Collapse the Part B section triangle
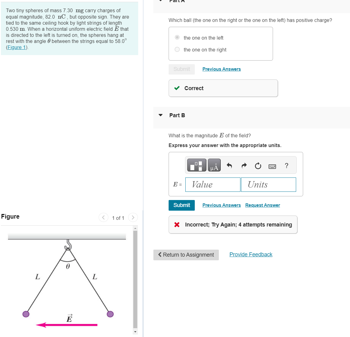 click(160, 115)
